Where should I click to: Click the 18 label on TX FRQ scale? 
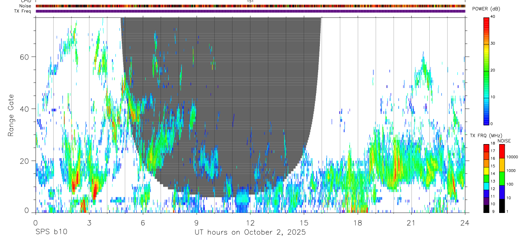pyautogui.click(x=493, y=143)
